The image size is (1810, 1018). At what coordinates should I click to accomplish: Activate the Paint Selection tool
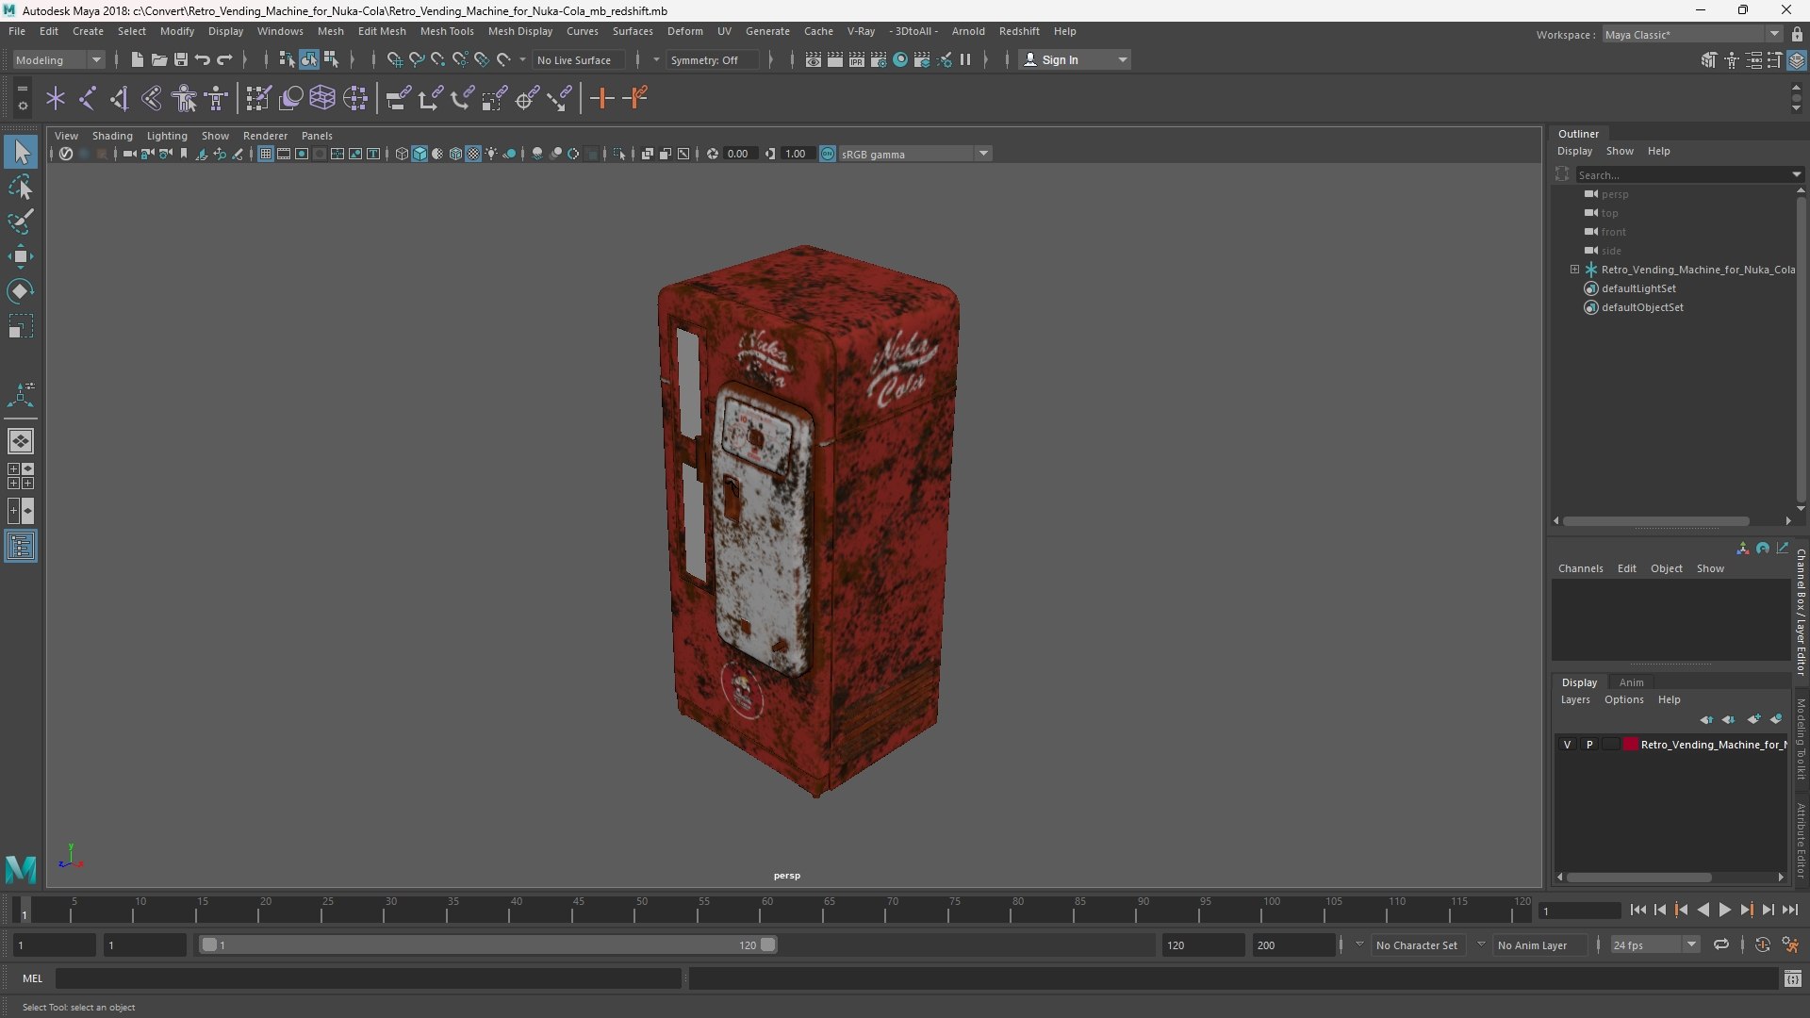pyautogui.click(x=21, y=222)
